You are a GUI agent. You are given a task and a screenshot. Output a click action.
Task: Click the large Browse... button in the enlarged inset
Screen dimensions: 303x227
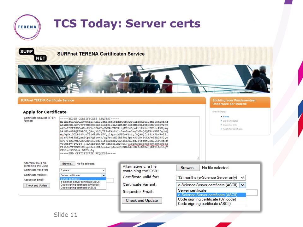(188, 168)
